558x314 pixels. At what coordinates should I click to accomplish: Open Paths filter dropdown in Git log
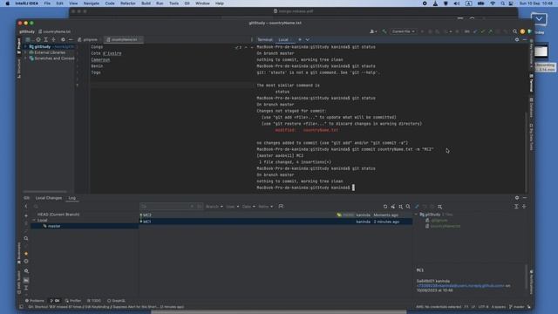265,207
